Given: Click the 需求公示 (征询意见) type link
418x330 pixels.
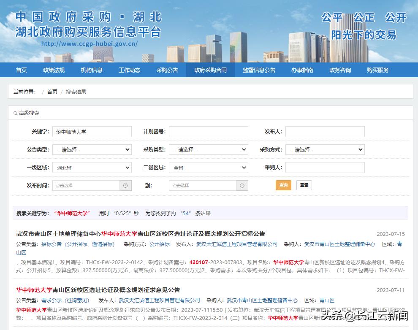Looking at the screenshot, I should point(65,300).
